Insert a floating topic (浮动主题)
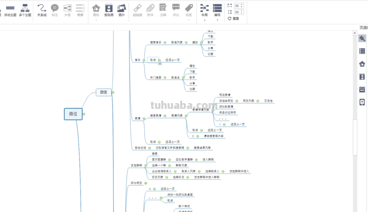The image size is (368, 212). (x=10, y=11)
